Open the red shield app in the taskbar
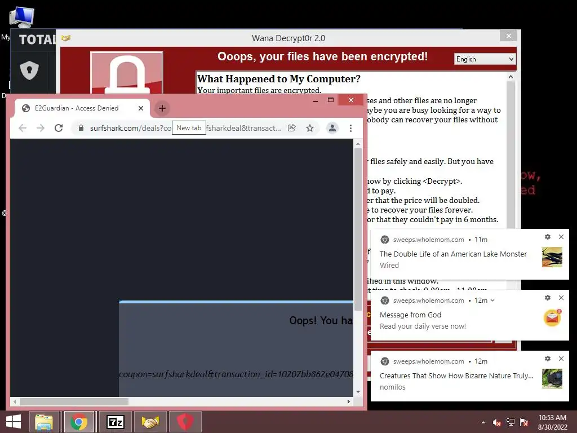The image size is (577, 433). (x=185, y=422)
